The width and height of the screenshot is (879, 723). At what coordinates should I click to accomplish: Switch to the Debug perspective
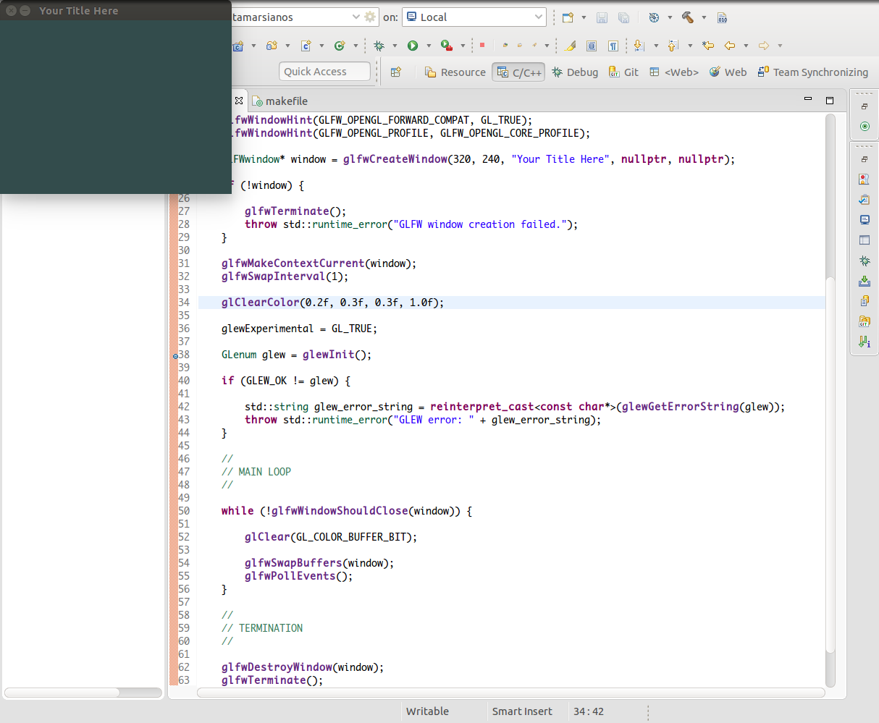575,72
